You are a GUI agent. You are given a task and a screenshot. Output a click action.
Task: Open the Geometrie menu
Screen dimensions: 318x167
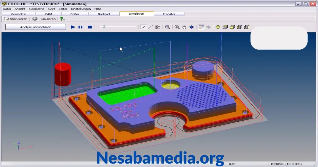click(x=37, y=9)
